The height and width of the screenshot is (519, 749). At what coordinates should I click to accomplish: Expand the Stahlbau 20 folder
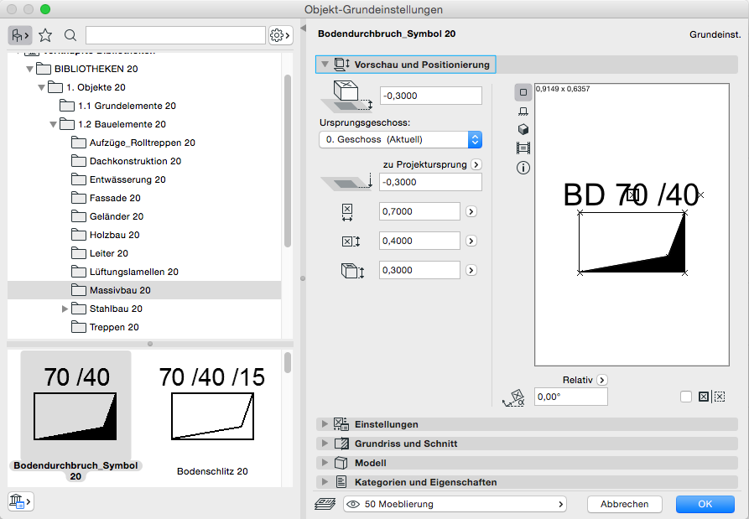(x=65, y=309)
